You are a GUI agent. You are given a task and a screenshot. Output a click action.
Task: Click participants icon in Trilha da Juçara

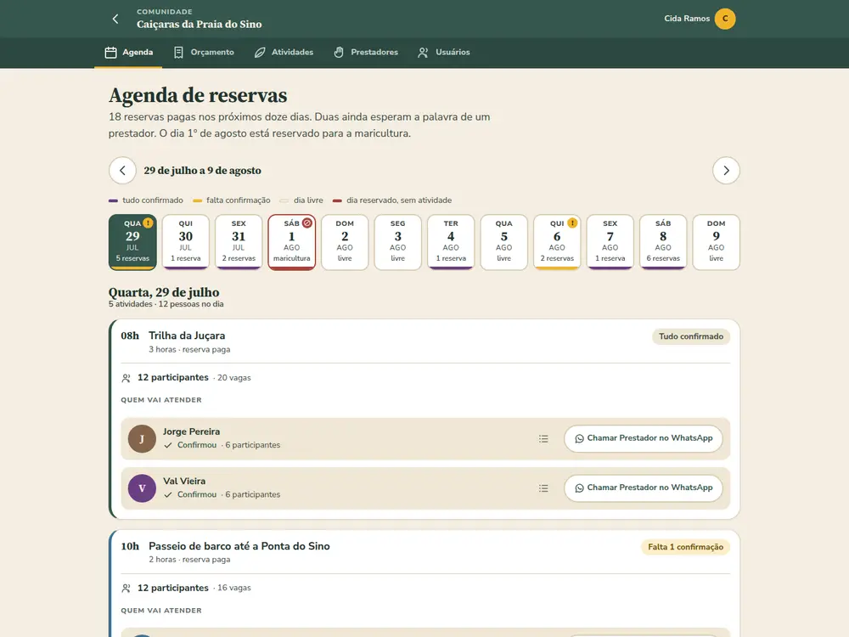[x=127, y=378]
